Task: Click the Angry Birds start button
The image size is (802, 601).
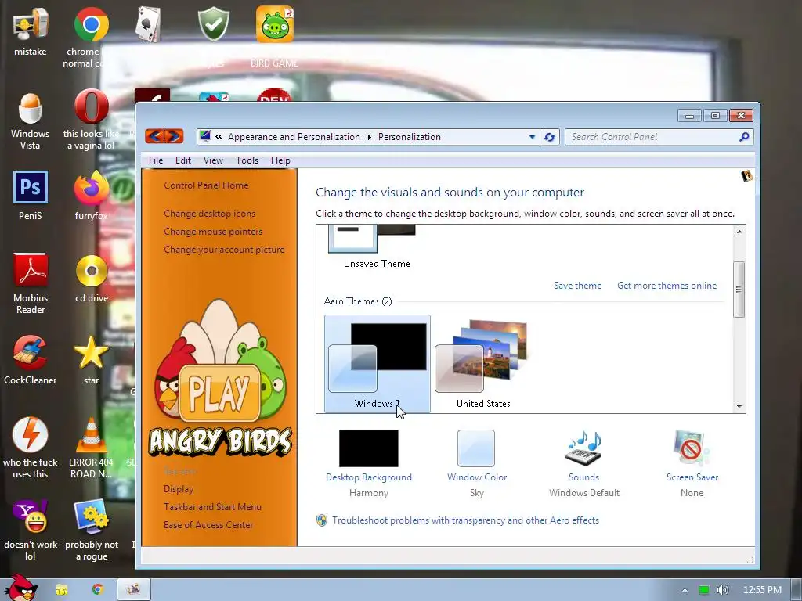Action: coord(21,588)
